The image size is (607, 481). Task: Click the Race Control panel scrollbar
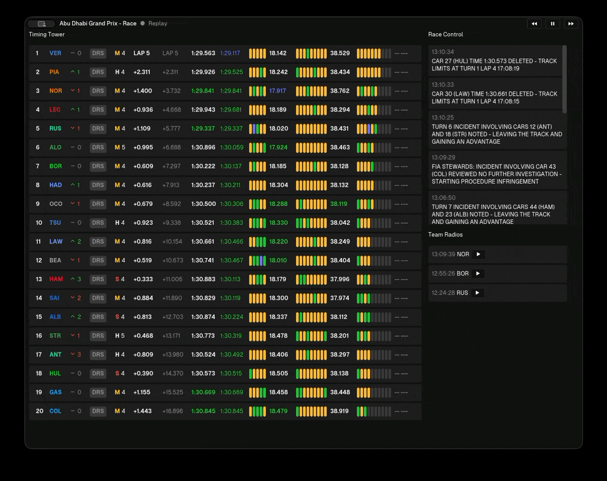pos(565,79)
